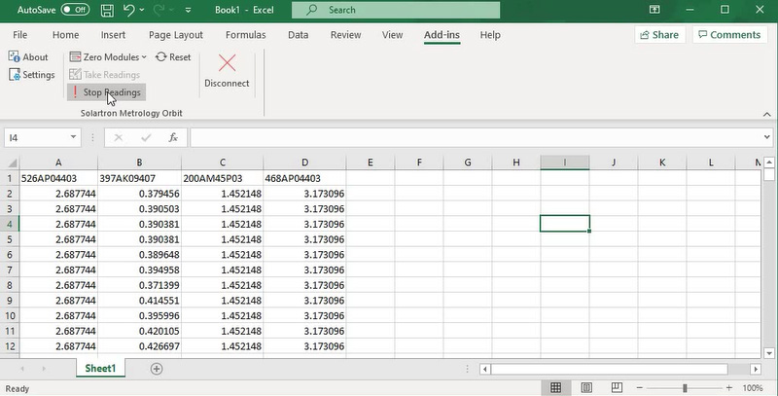
Task: Switch to the Home tab
Action: click(x=65, y=35)
